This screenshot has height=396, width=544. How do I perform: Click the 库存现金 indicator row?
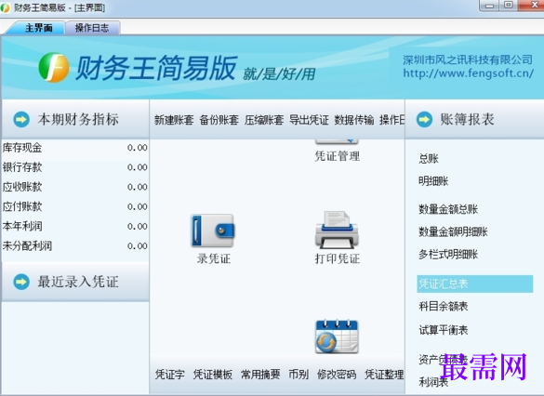pyautogui.click(x=75, y=148)
